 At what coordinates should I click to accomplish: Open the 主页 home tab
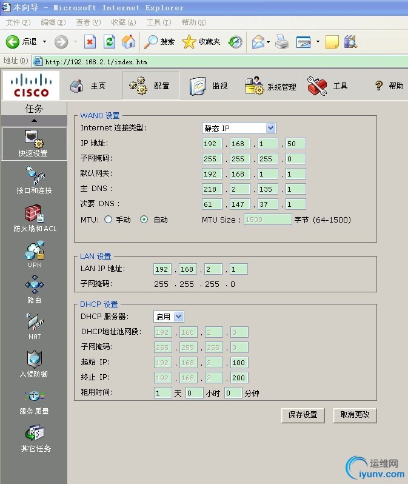(x=88, y=86)
